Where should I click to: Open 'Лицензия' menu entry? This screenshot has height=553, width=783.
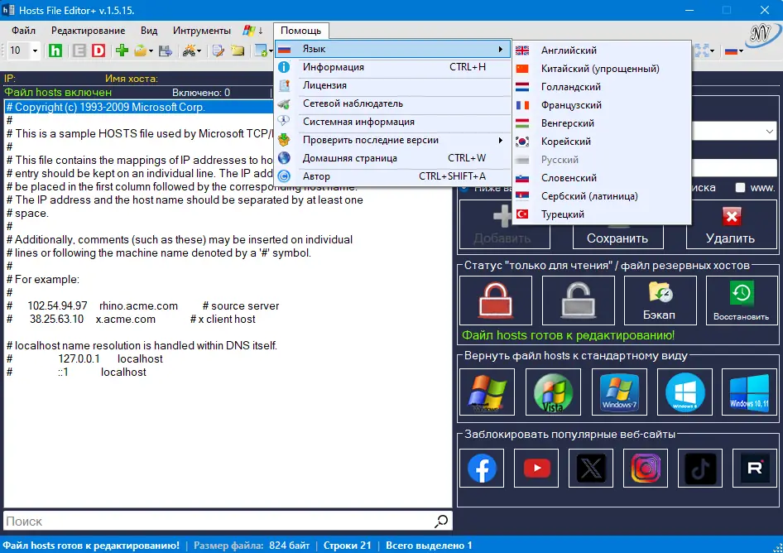coord(392,85)
